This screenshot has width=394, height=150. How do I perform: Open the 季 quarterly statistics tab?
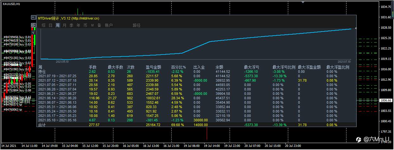tap(71, 25)
